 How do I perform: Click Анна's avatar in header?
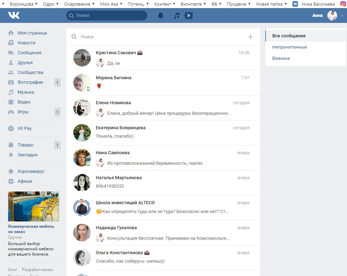332,15
